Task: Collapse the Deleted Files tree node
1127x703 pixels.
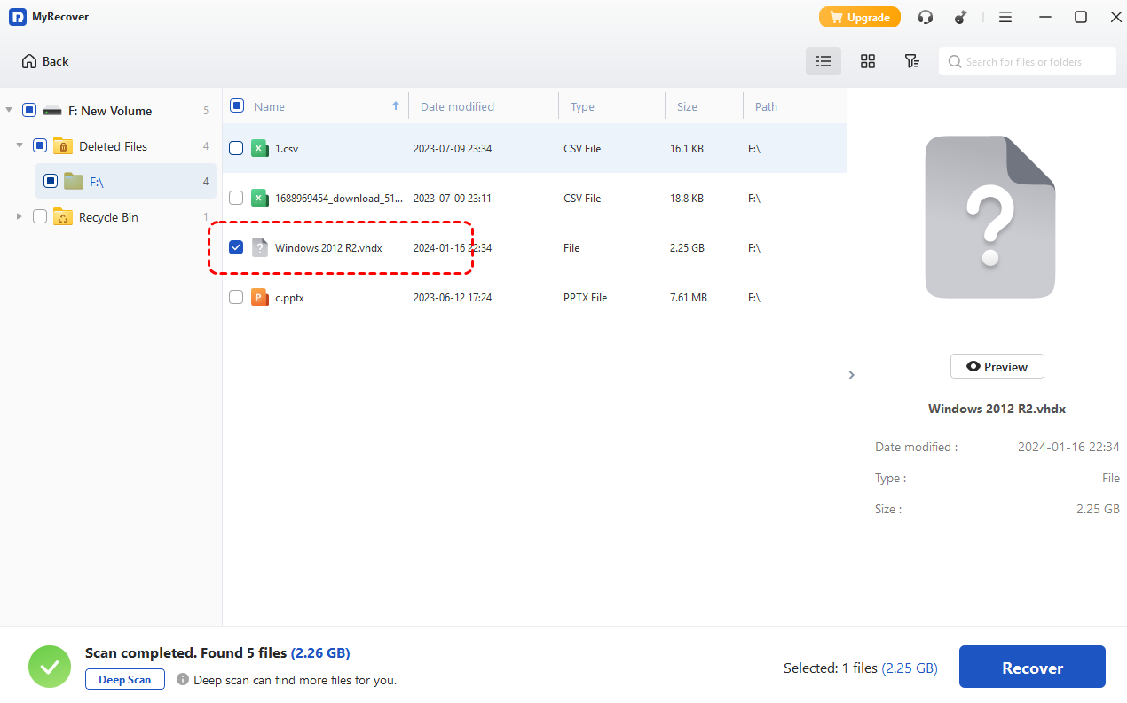Action: pyautogui.click(x=20, y=145)
